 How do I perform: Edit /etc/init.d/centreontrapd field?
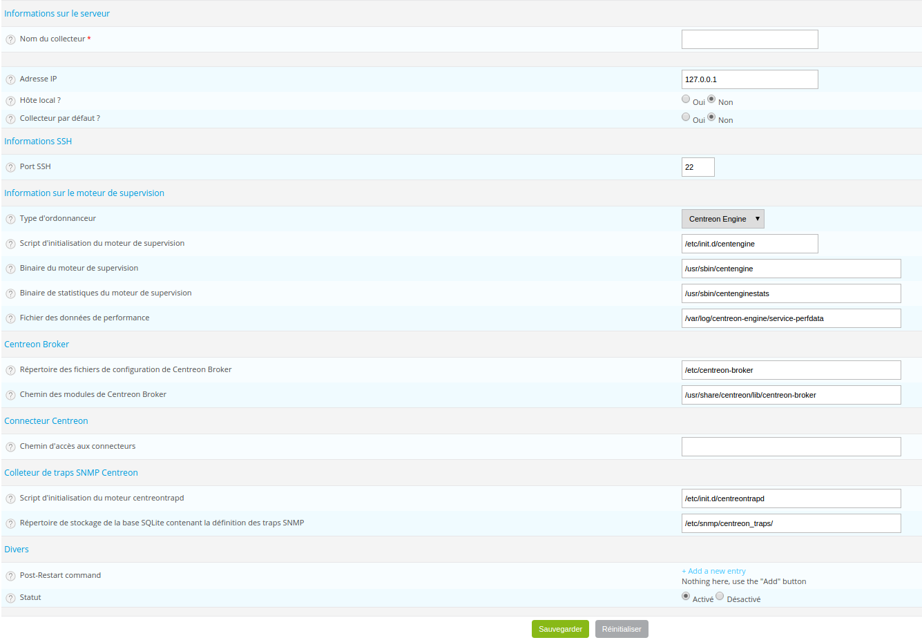[791, 498]
